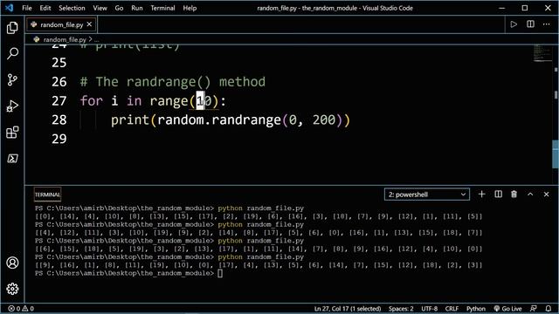Expand the breadcrumb ellipsis item

point(97,39)
